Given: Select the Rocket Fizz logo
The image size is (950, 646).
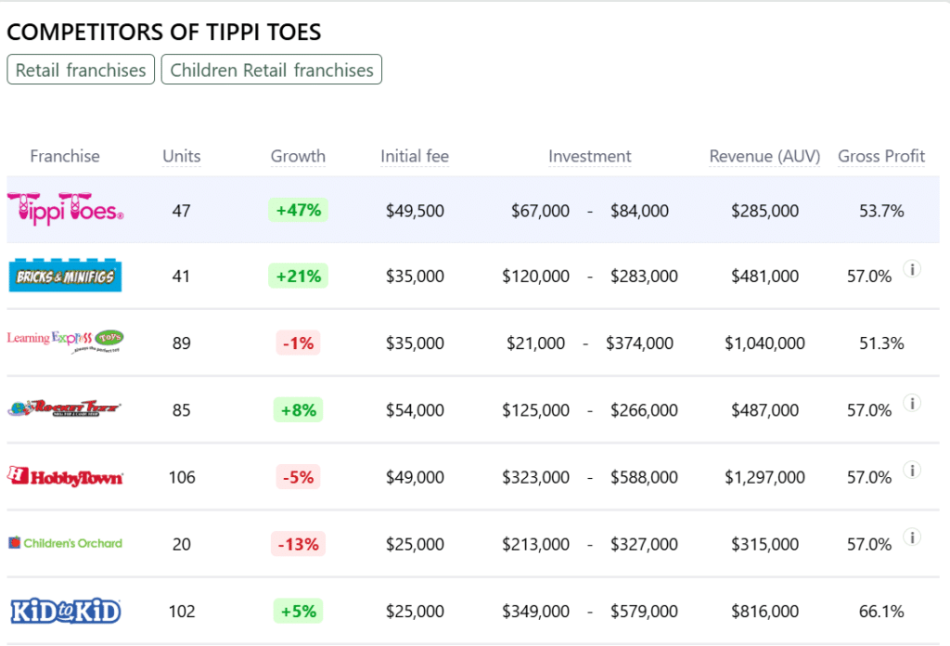Looking at the screenshot, I should [x=64, y=408].
